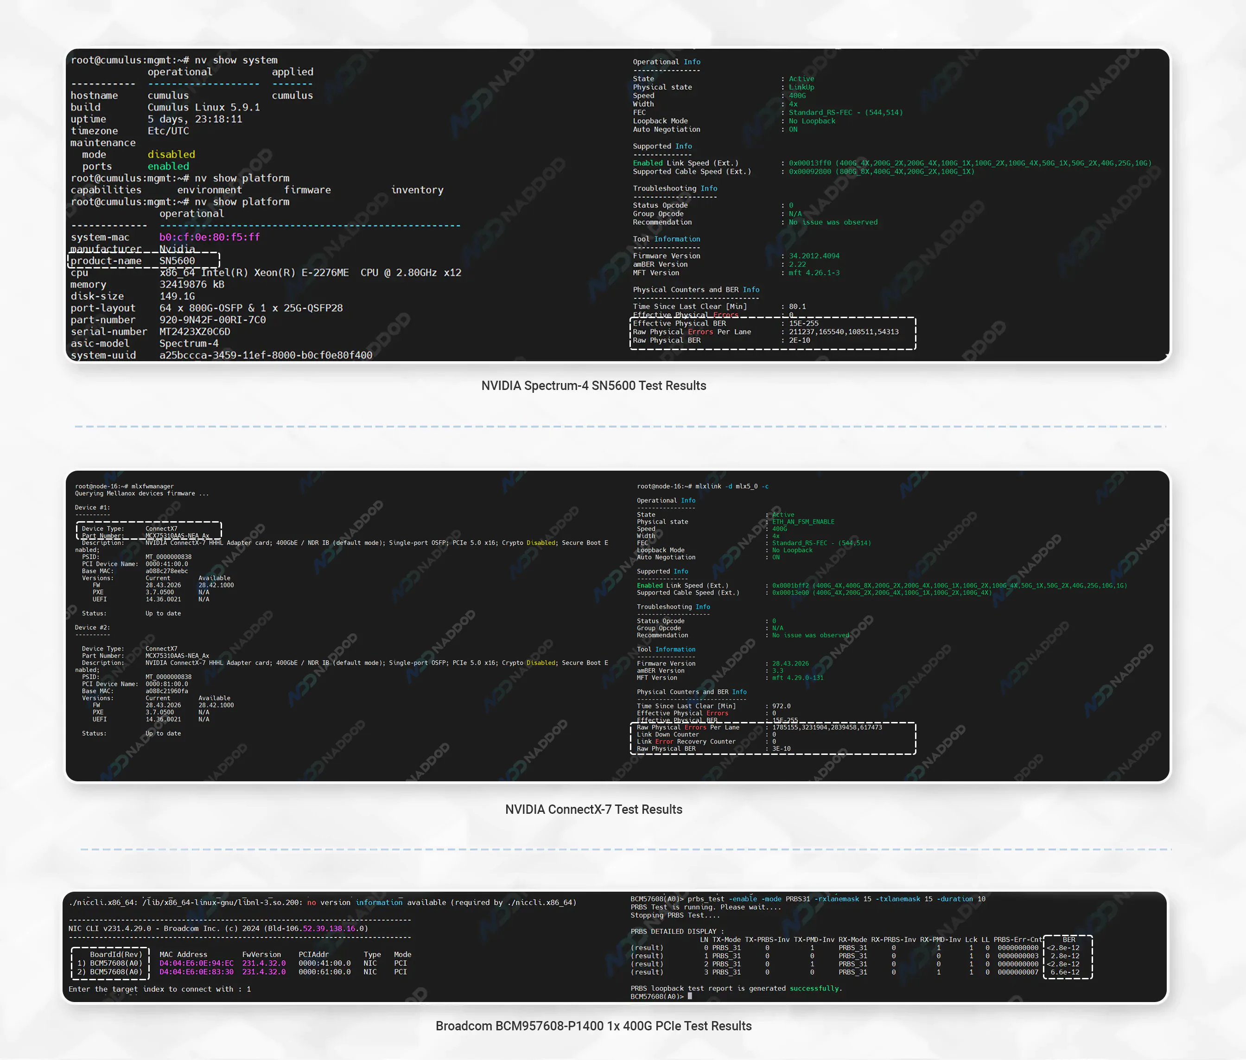Viewport: 1246px width, 1060px height.
Task: Click the asic-model value "Spectrum-4"
Action: click(x=189, y=344)
